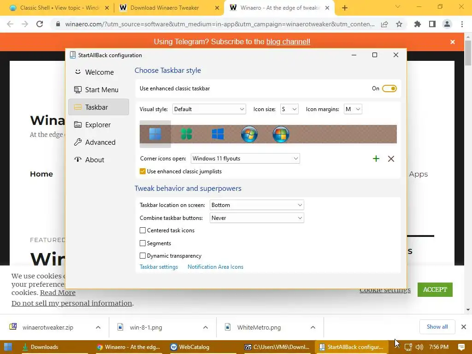Toggle Chrome side panel icon
Image resolution: width=472 pixels, height=354 pixels.
[432, 24]
